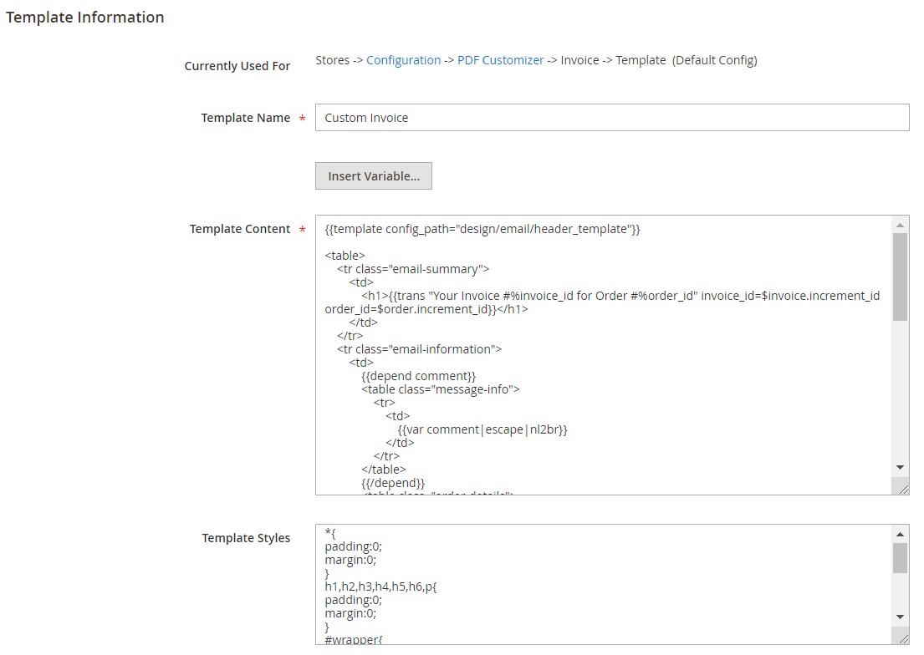Open the PDF Customizer link
924x655 pixels.
coord(500,60)
